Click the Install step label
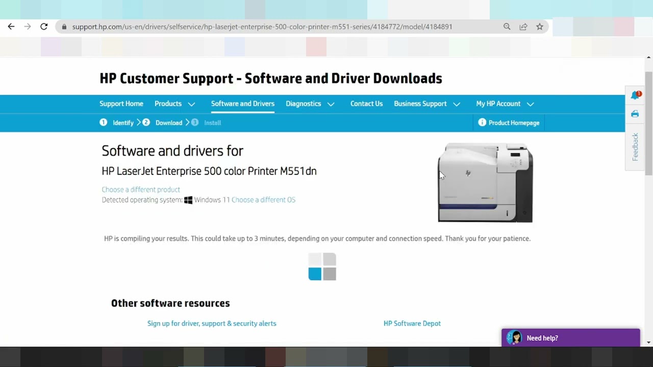The width and height of the screenshot is (653, 367). [x=213, y=123]
